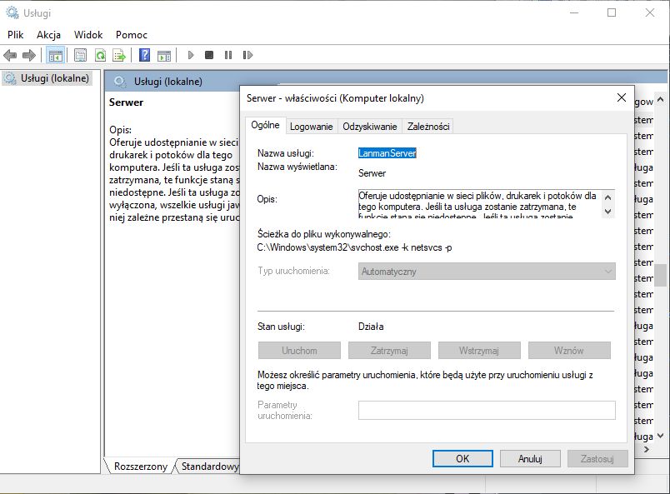Click the horizontal scroll right arrow
Viewport: 670px width, 494px height.
click(x=647, y=449)
